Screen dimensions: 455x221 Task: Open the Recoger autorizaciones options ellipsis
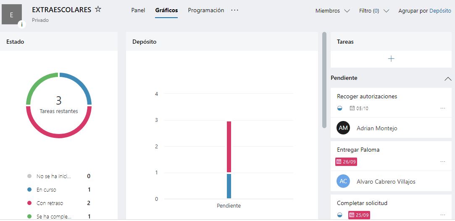[442, 108]
